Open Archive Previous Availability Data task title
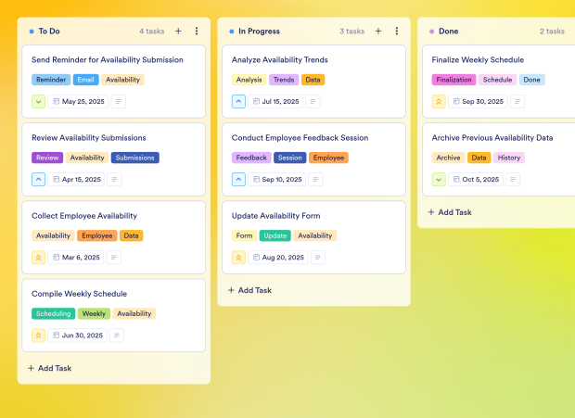The width and height of the screenshot is (575, 418). pyautogui.click(x=492, y=138)
